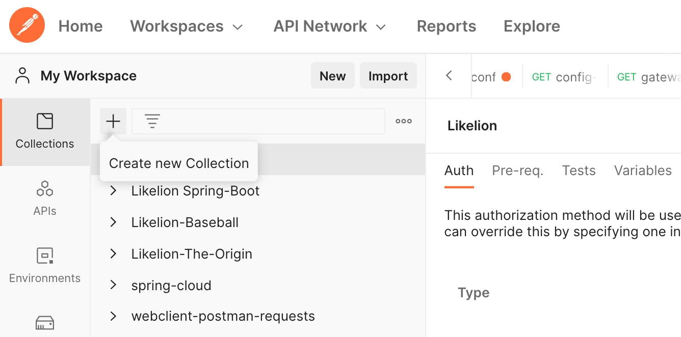Click the plus icon to create collection
The image size is (681, 337).
click(x=113, y=121)
